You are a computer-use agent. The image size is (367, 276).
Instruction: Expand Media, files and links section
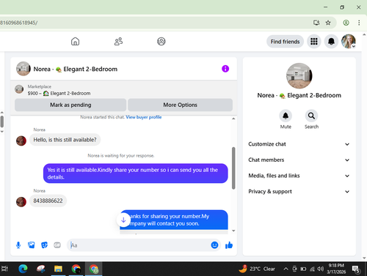(299, 176)
